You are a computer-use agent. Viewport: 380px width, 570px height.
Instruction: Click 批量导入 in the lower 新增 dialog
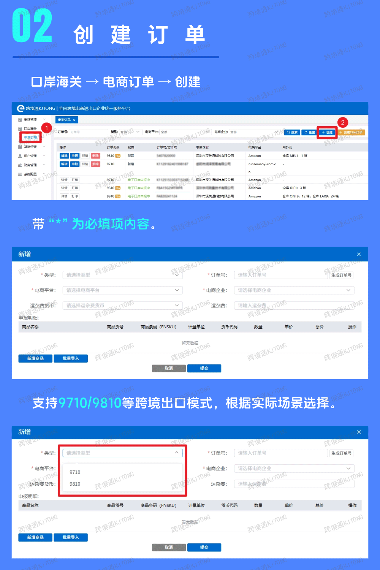(x=71, y=537)
